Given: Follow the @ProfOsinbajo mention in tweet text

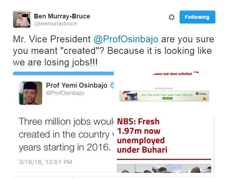Looking at the screenshot, I should (126, 39).
